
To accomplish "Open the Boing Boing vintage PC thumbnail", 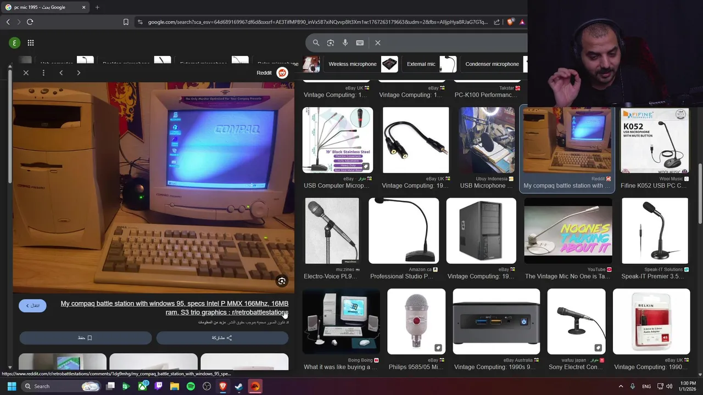I will click(341, 321).
